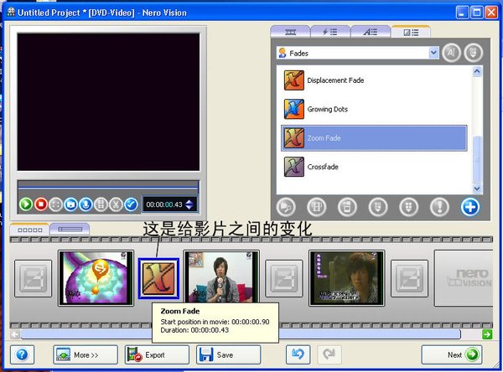Image resolution: width=503 pixels, height=372 pixels.
Task: Click the greyed Redo arrow button
Action: tap(329, 354)
